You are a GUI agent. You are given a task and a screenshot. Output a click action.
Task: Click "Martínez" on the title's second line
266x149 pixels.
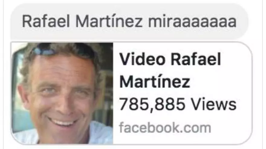tap(155, 82)
